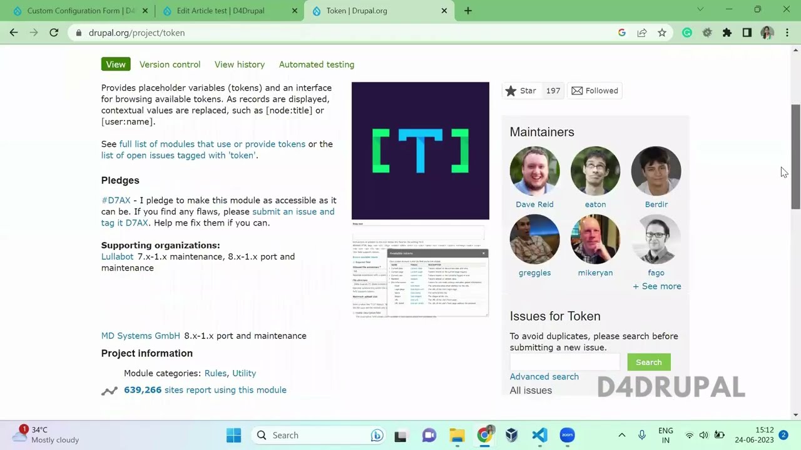Show hidden system tray icons chevron
801x450 pixels.
coord(622,435)
